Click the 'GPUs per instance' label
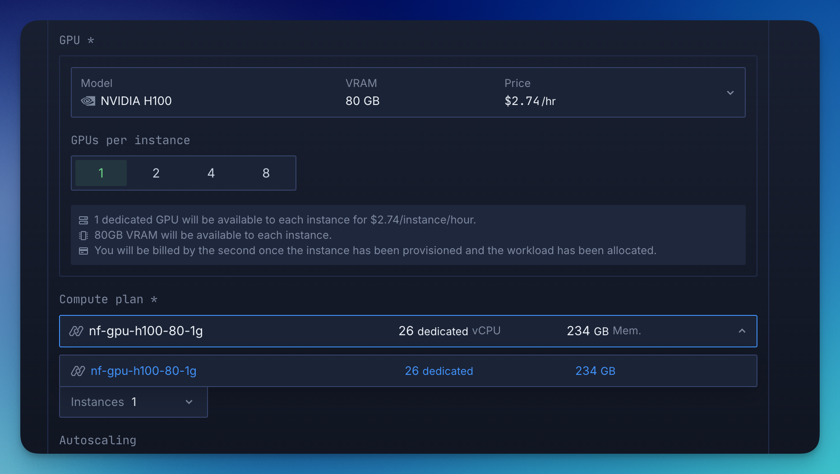Screen dimensions: 840x474 tap(130, 141)
